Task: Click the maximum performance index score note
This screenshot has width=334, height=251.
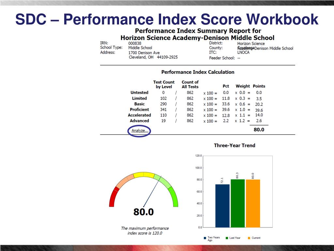Action: coord(145,231)
